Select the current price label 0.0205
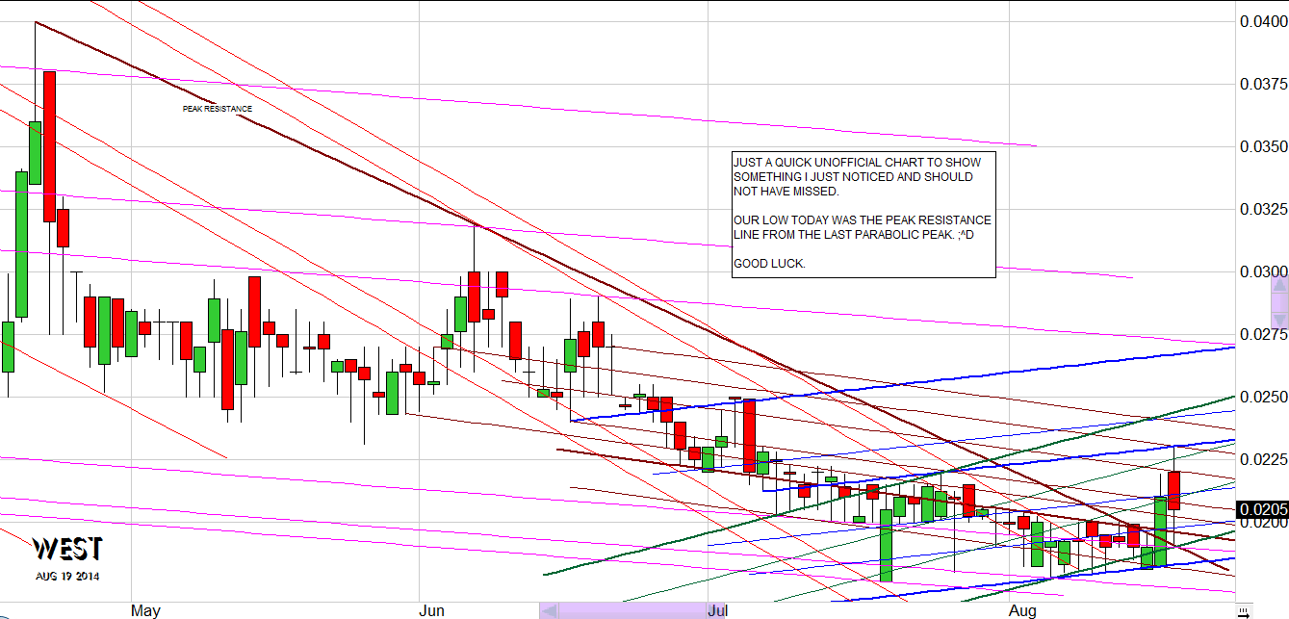1289x619 pixels. 1262,509
